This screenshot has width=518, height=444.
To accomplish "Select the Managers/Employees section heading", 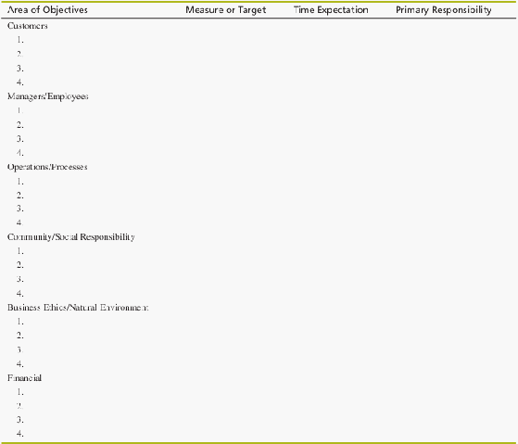I will click(x=48, y=96).
